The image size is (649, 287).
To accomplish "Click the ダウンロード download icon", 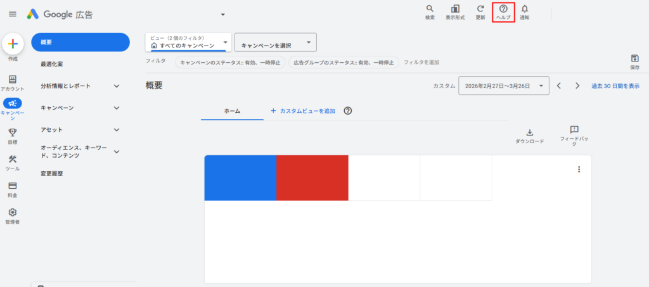I will click(x=529, y=133).
